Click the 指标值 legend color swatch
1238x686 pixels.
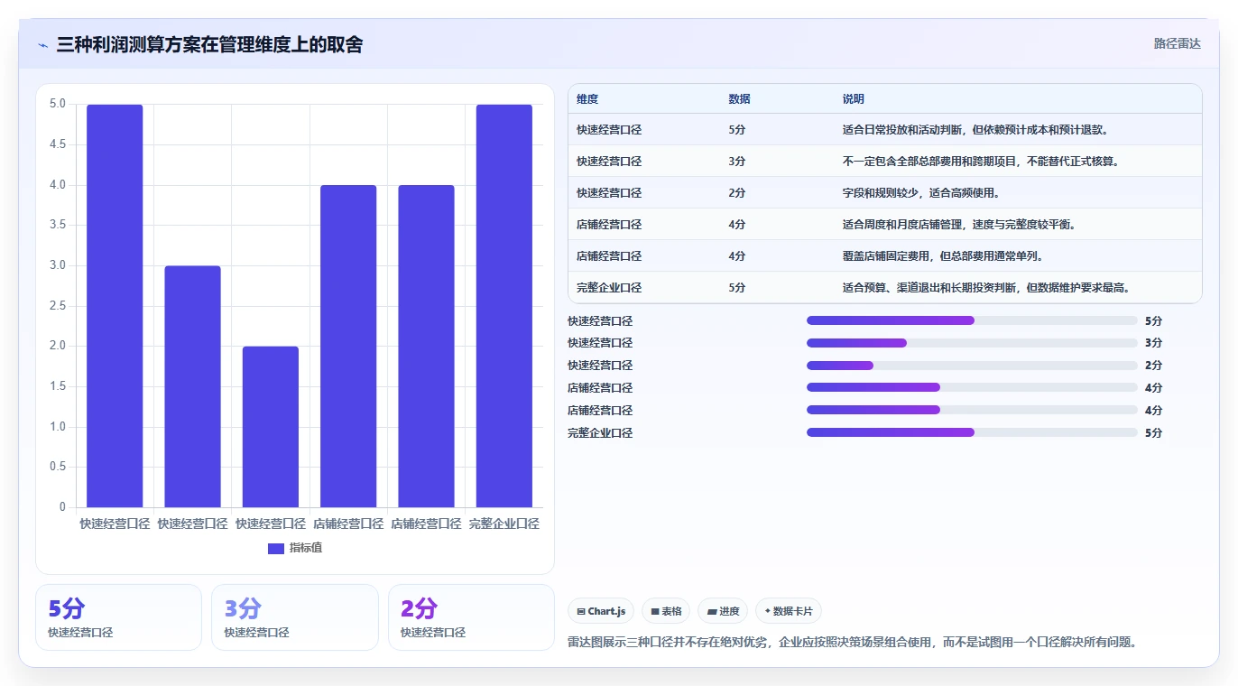pyautogui.click(x=276, y=548)
